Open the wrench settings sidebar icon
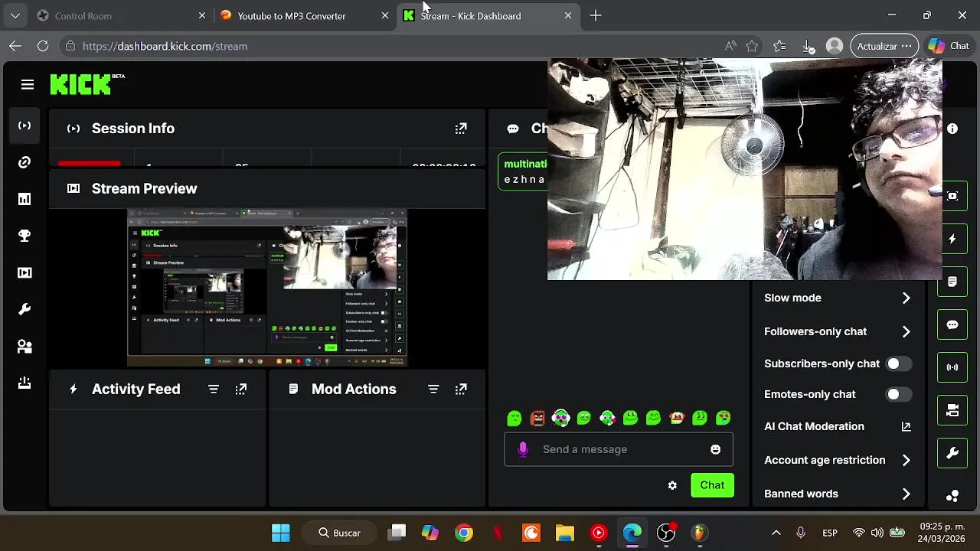980x551 pixels. (24, 309)
